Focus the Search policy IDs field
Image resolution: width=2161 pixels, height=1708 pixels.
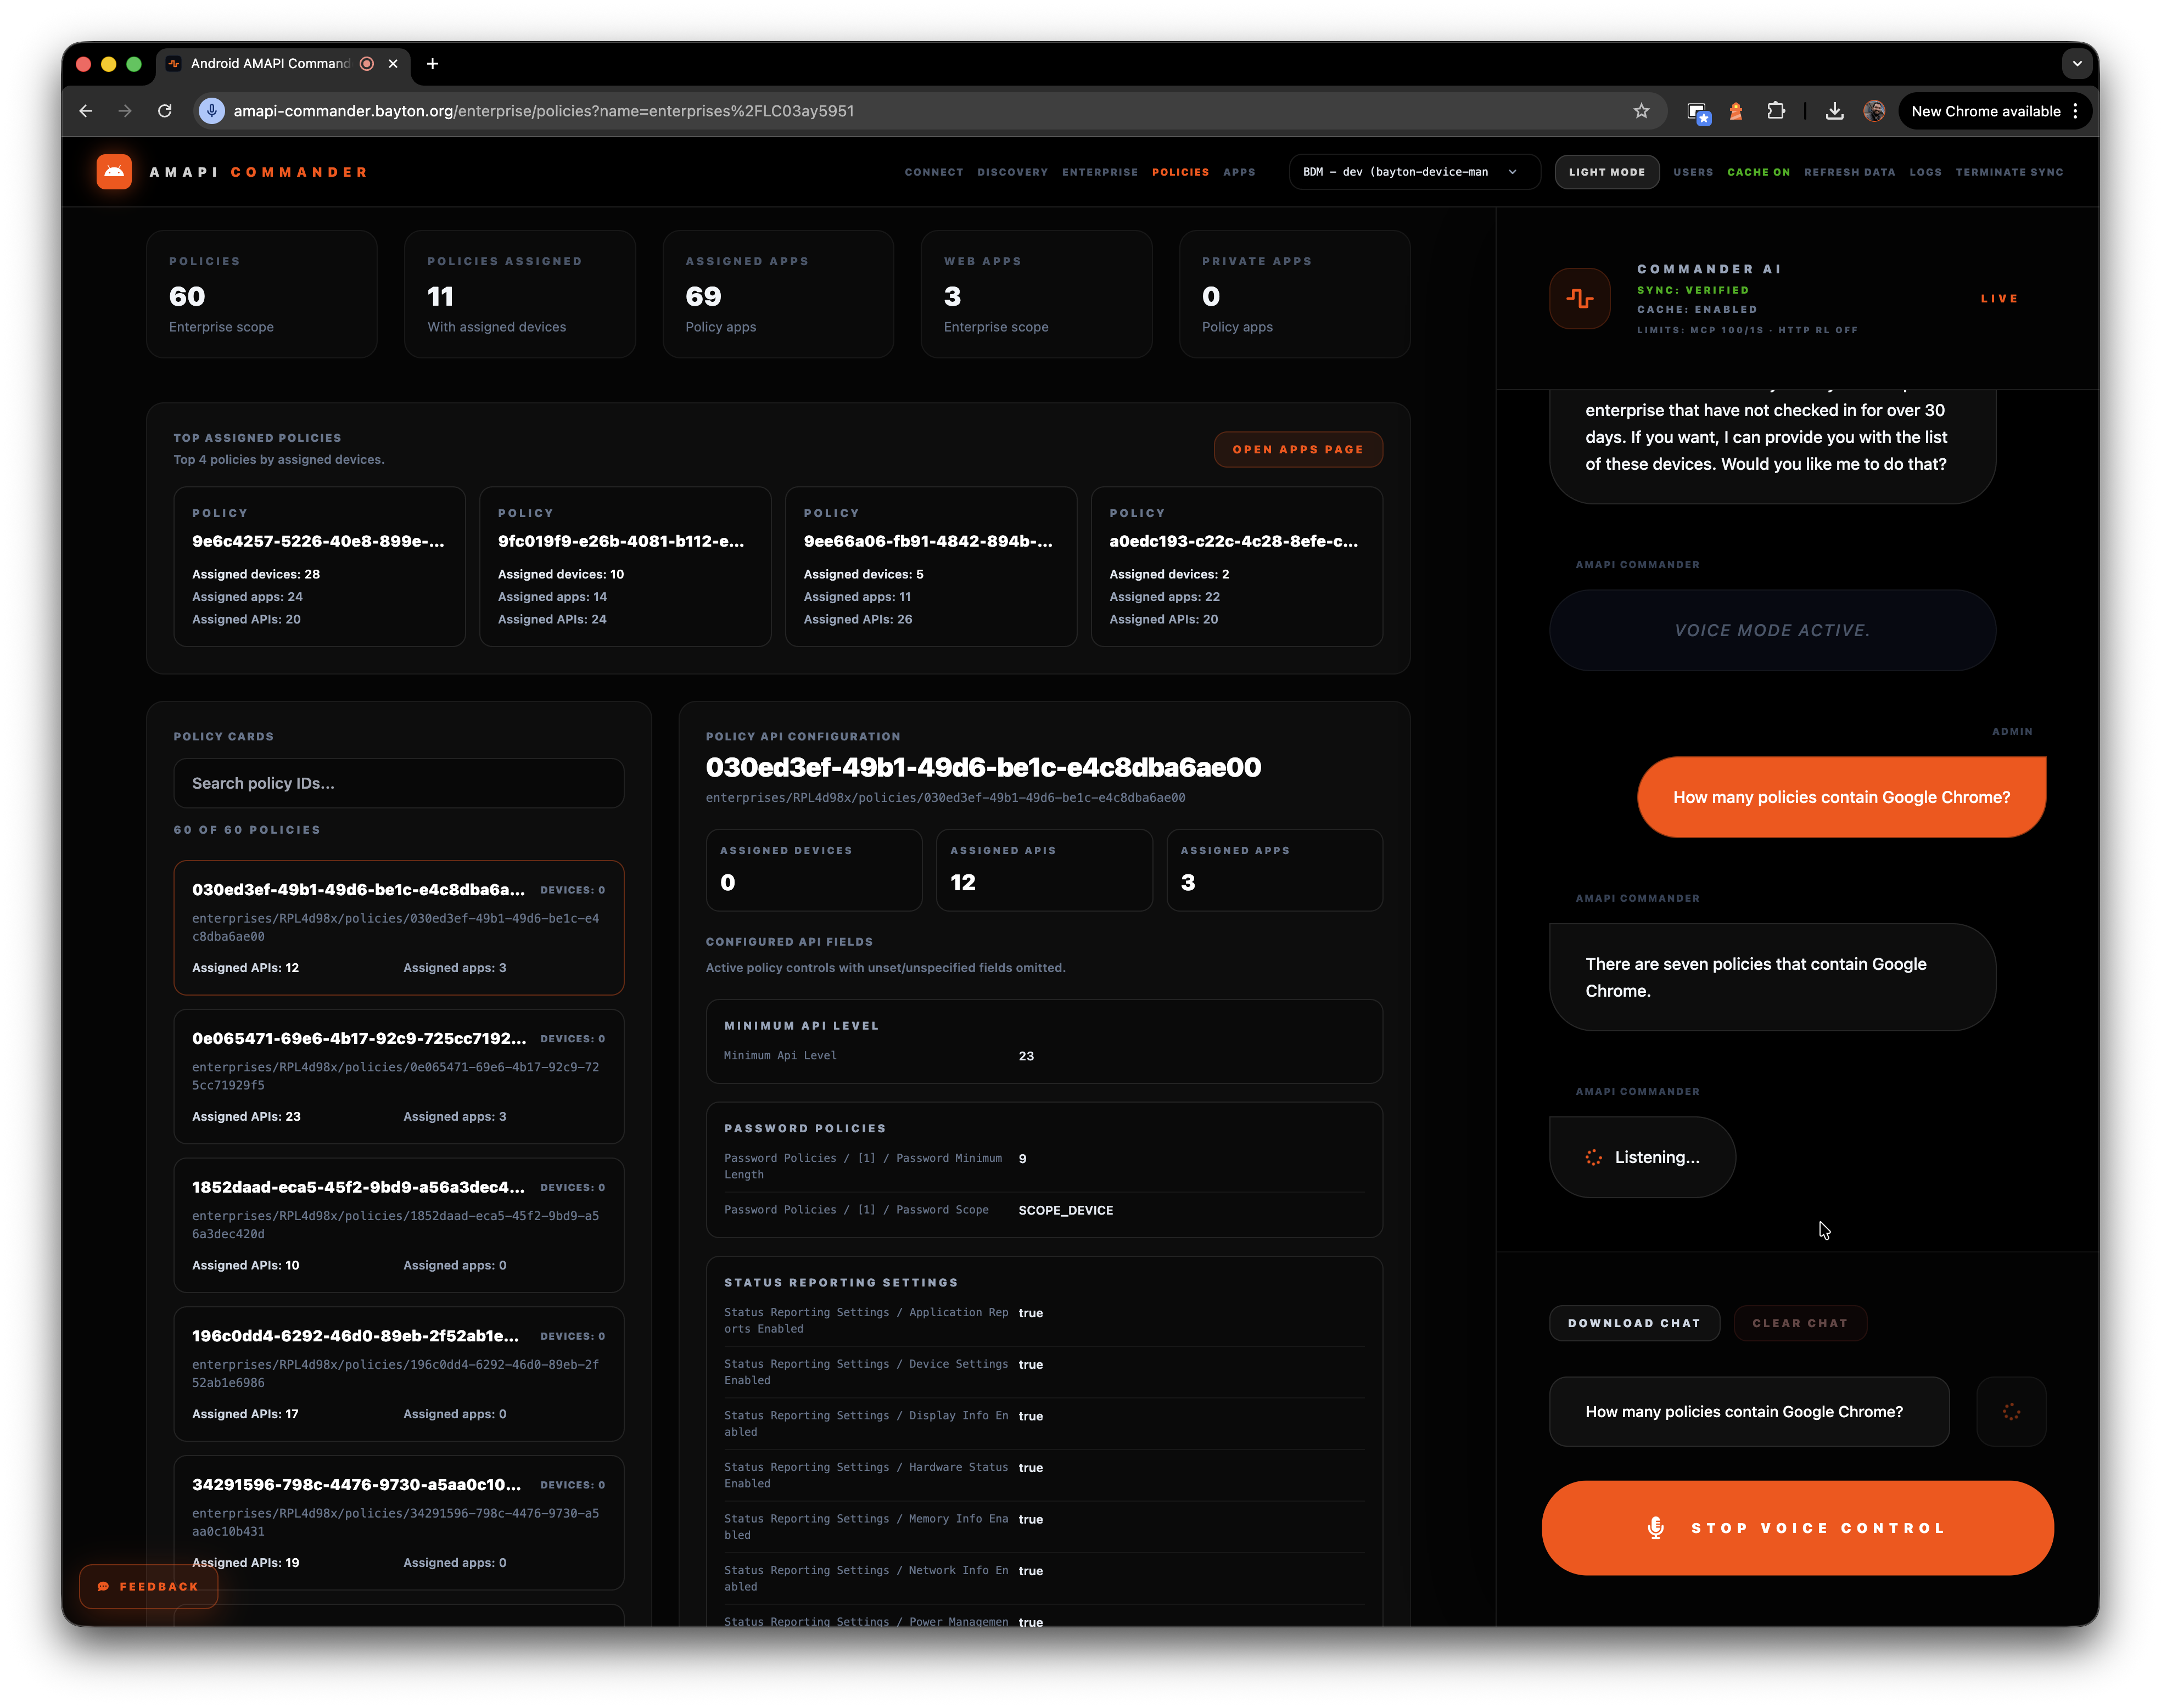[398, 783]
